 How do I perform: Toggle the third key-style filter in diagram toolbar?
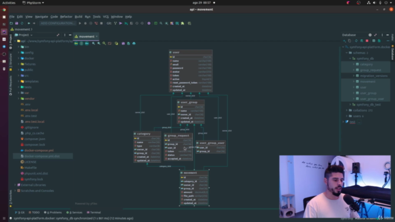tap(86, 43)
